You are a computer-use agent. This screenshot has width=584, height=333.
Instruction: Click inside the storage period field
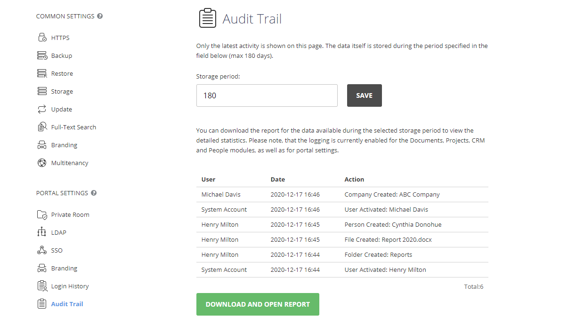267,95
